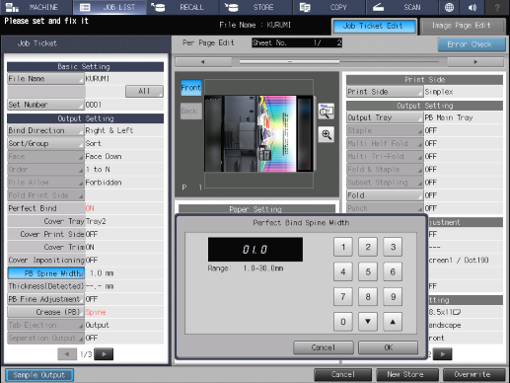Open the SCAN tab
The width and height of the screenshot is (510, 383).
click(x=401, y=7)
